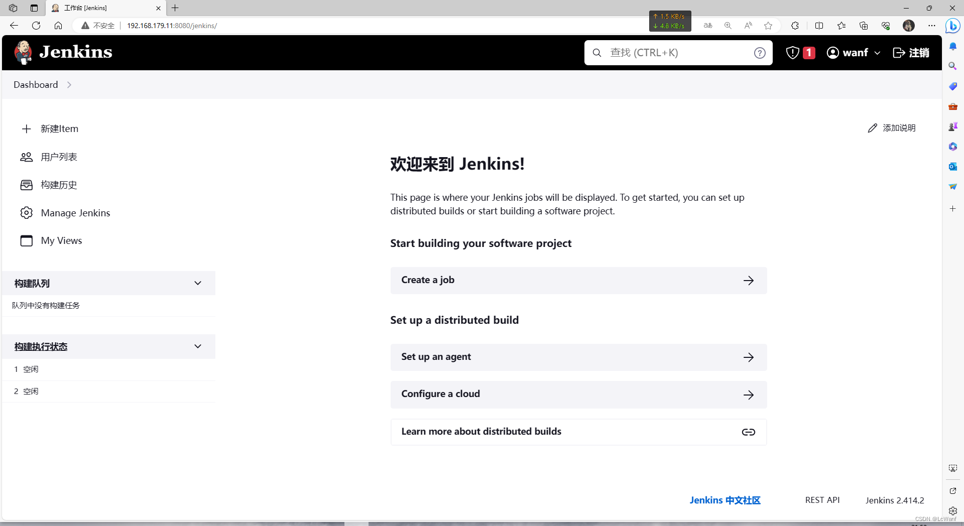Click the people icon beside 用户列表
The width and height of the screenshot is (964, 526).
click(x=27, y=157)
